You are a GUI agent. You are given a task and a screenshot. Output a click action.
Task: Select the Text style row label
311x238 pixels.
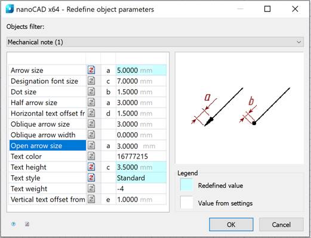[48, 178]
